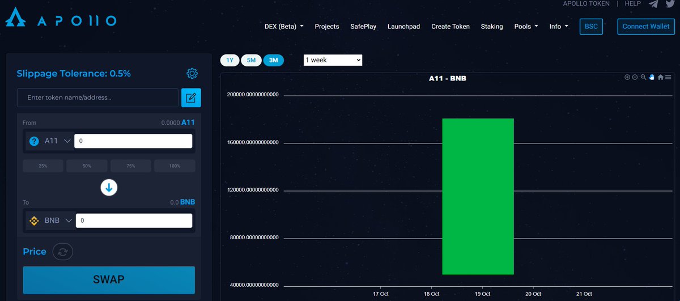Select the 5M chart range

[251, 60]
